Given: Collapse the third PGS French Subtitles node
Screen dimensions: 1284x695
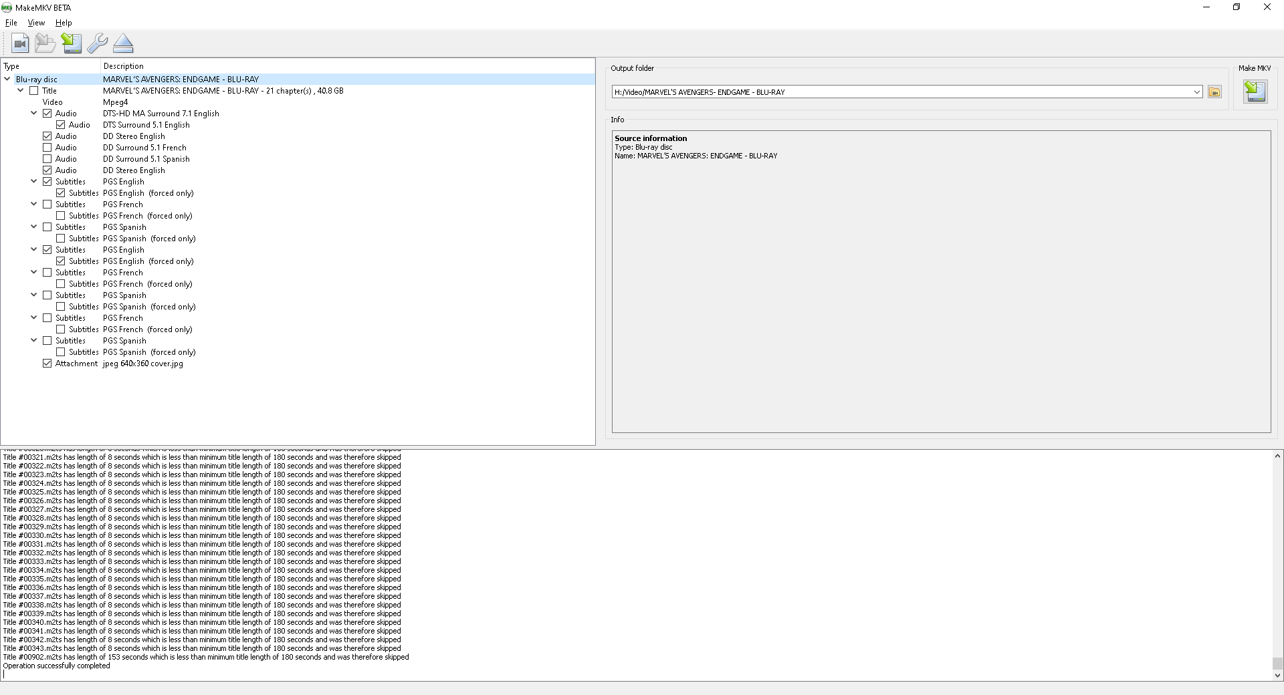Looking at the screenshot, I should click(34, 317).
